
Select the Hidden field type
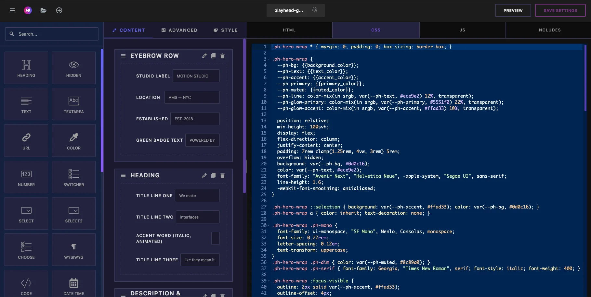point(74,68)
